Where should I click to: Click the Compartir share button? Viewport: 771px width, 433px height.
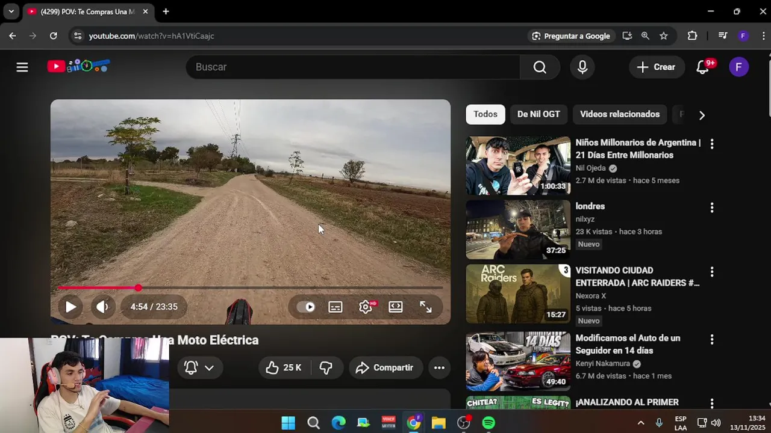[384, 367]
